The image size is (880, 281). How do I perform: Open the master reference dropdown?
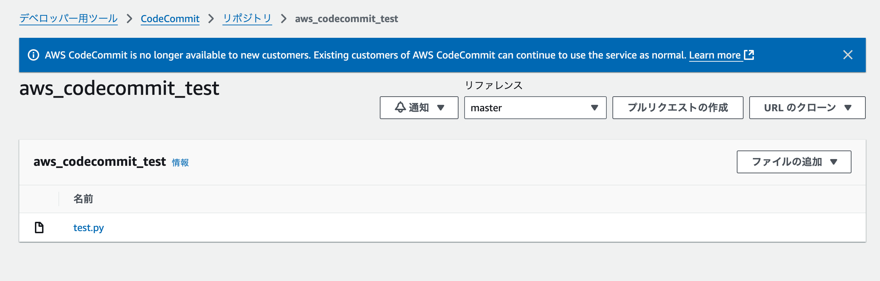pos(535,108)
